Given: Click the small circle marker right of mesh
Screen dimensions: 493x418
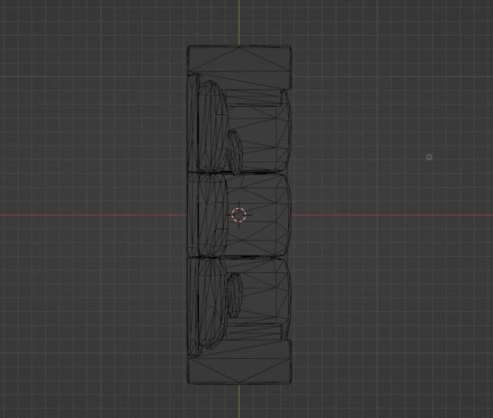Looking at the screenshot, I should pos(429,157).
